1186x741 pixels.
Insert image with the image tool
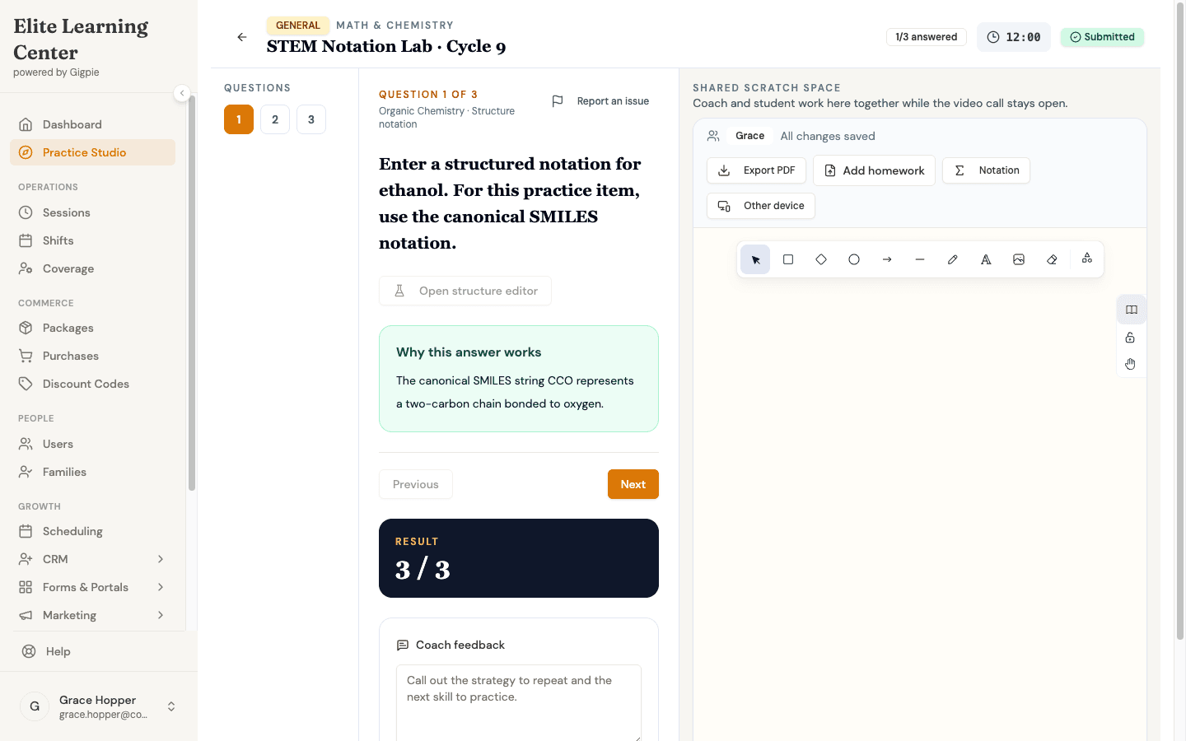1019,259
